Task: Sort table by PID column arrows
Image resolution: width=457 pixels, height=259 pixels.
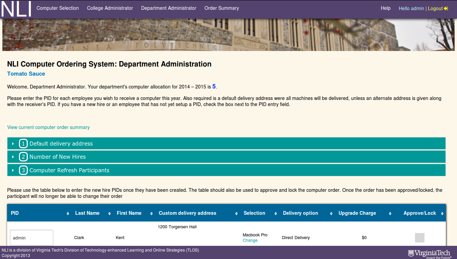Action: click(x=68, y=213)
